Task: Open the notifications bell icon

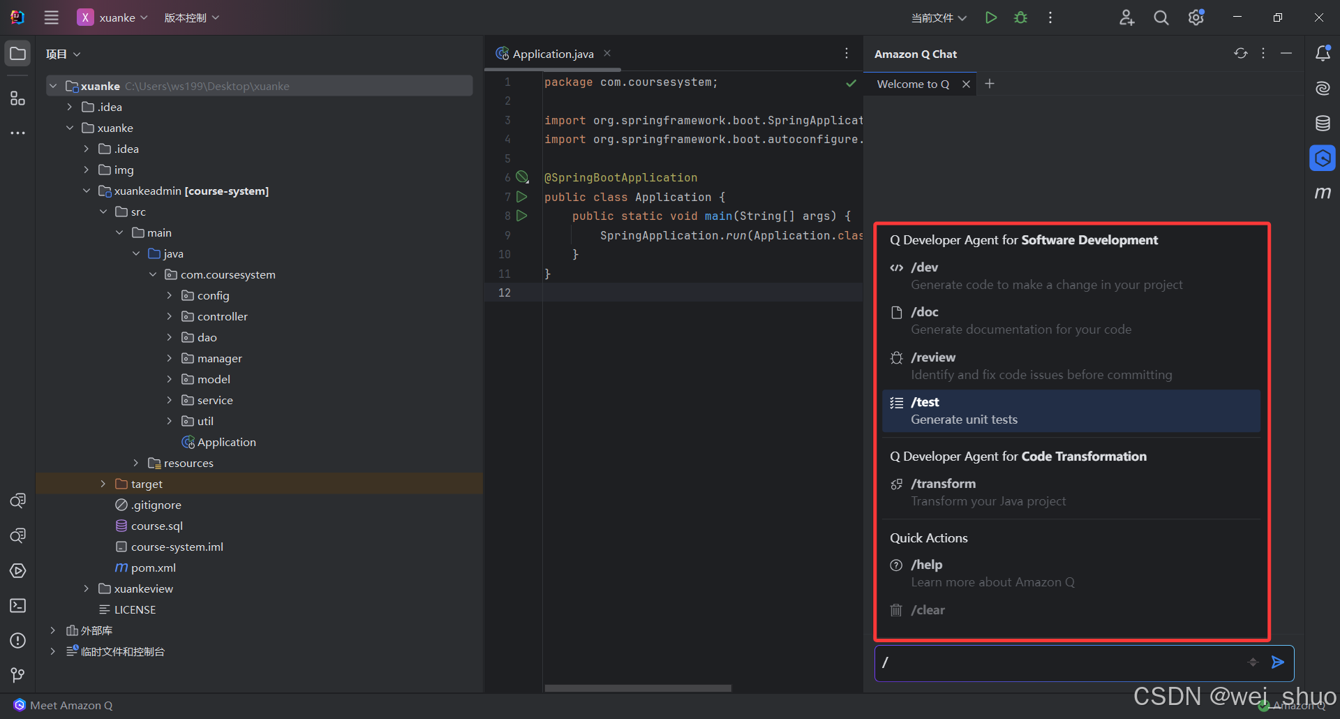Action: tap(1322, 54)
